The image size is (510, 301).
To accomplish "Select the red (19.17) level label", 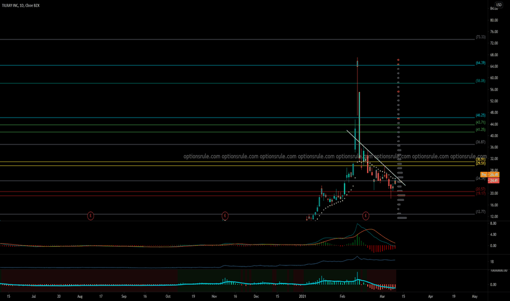I will coord(480,193).
